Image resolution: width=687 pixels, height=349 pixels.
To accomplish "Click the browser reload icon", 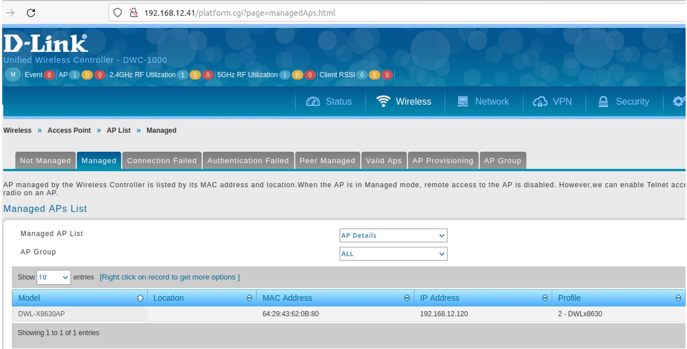I will (x=31, y=13).
